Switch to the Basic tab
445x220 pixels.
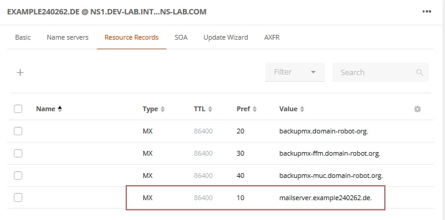click(23, 37)
